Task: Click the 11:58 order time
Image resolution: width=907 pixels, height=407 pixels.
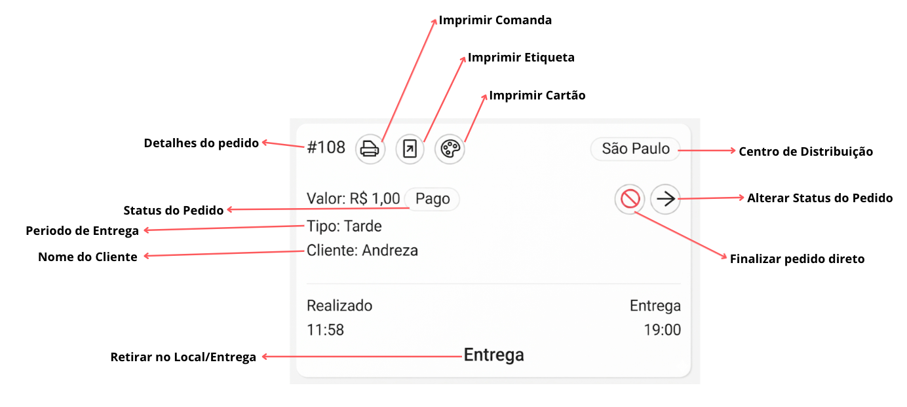Action: [325, 330]
